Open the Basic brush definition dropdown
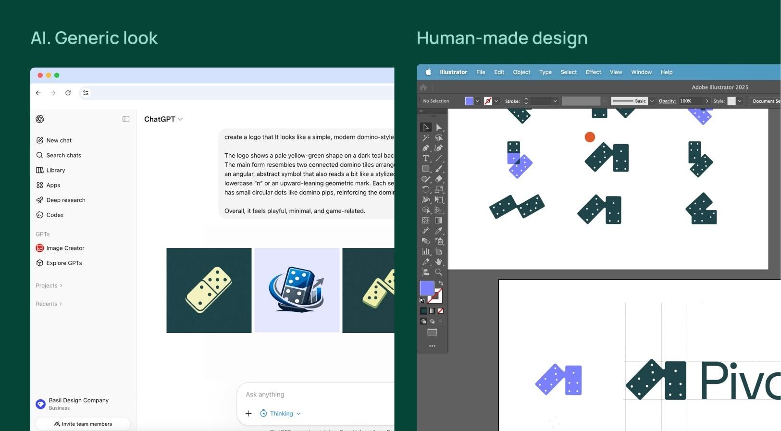 [x=652, y=101]
